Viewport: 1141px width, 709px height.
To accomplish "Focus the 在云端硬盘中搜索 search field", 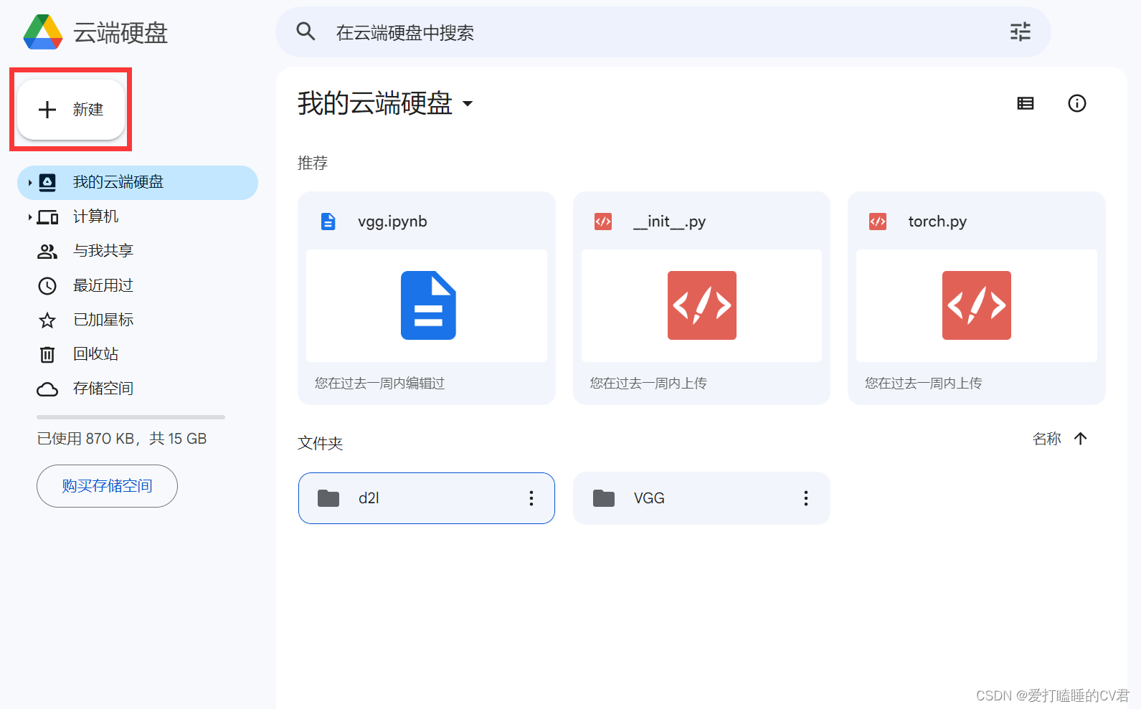I will point(663,32).
